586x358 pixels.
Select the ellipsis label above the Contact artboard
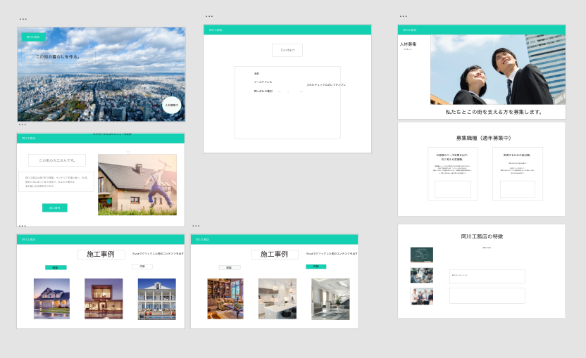coord(209,16)
